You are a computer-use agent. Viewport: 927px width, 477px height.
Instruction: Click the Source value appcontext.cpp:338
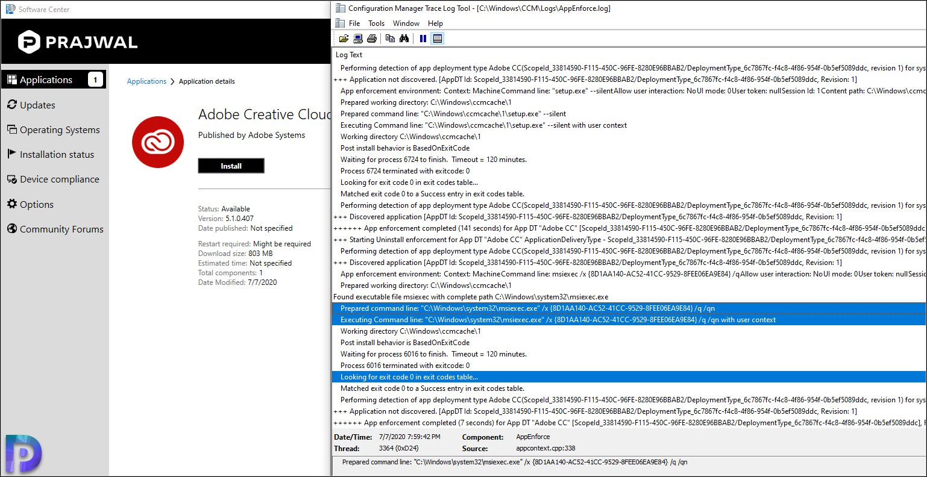coord(545,448)
